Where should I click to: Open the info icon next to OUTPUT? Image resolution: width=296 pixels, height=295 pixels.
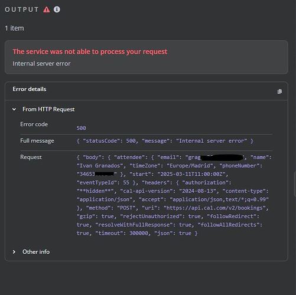(x=57, y=9)
